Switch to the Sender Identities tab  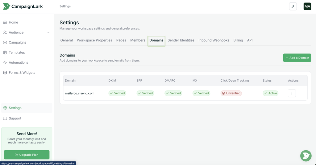(x=181, y=40)
